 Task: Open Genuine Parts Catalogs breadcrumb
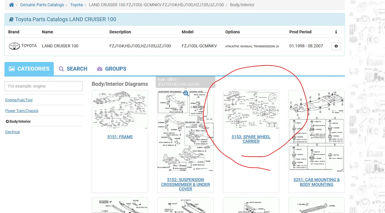42,5
